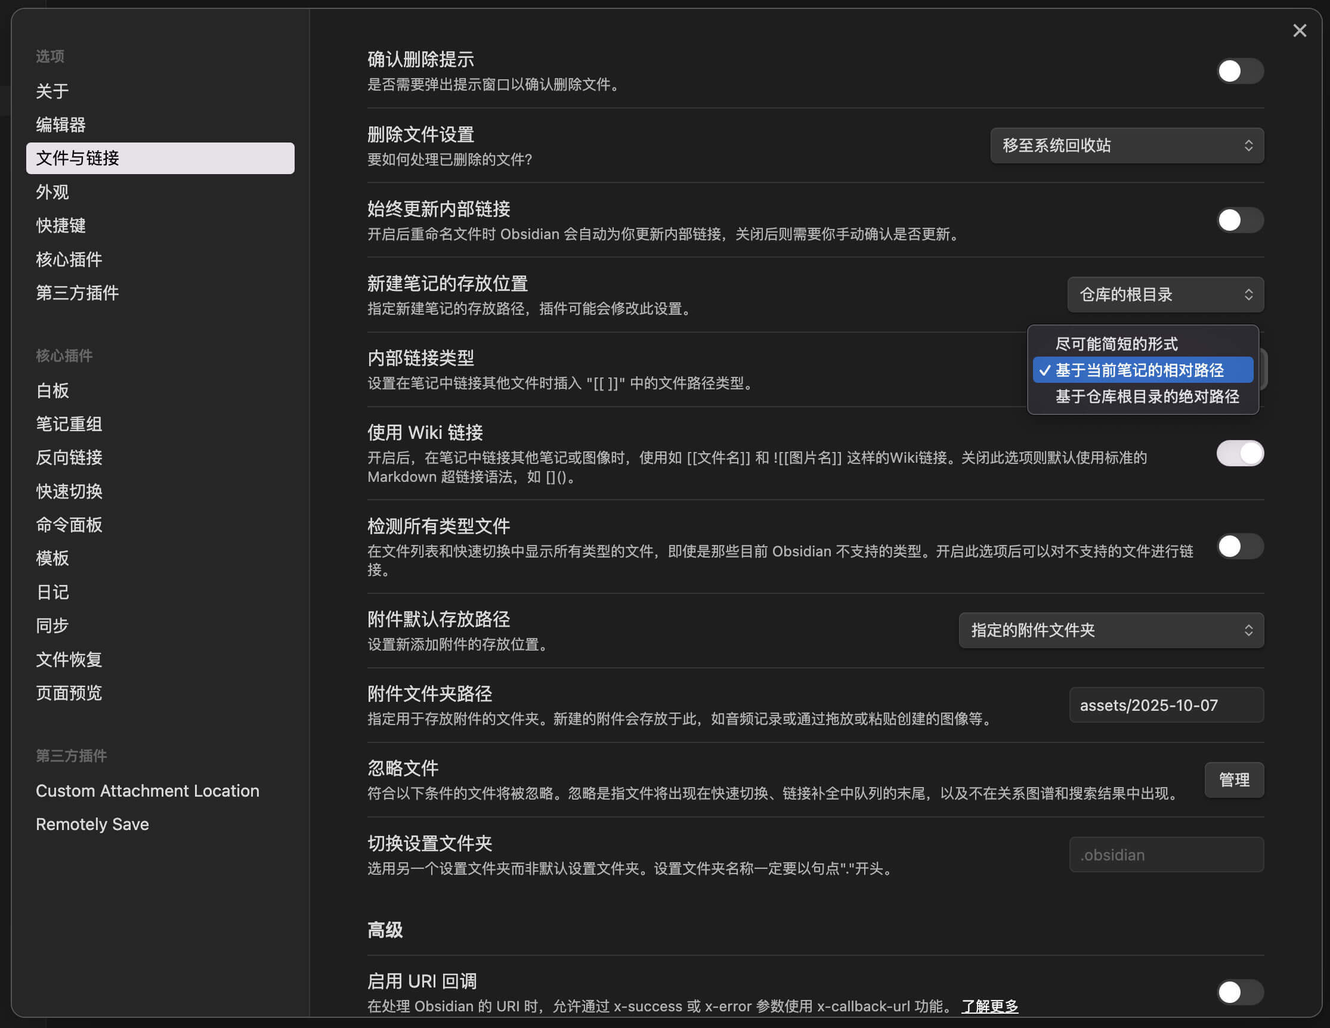Click the 管理 button for ignored files
1330x1028 pixels.
1234,779
